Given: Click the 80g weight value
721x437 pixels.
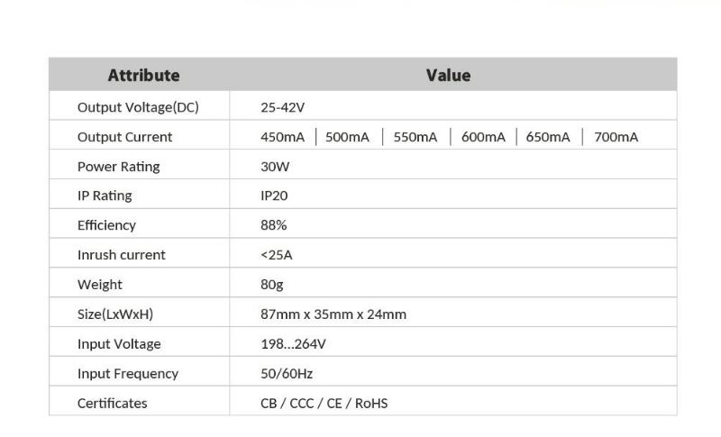Looking at the screenshot, I should 272,285.
